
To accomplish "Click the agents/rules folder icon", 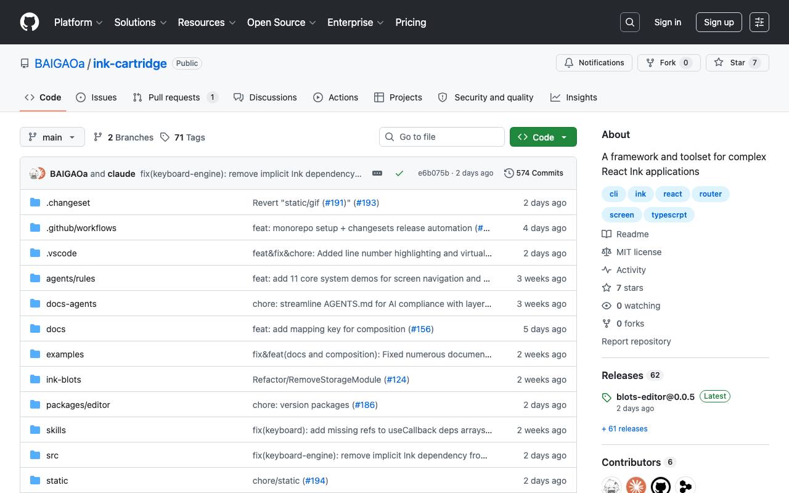I will (35, 279).
